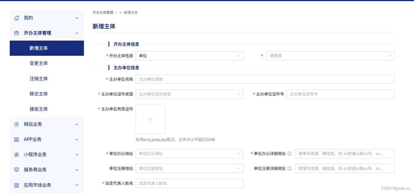Viewport: 414px width, 193px height.
Task: Open the 开办主体性质 dropdown showing 单位
Action: click(x=190, y=56)
